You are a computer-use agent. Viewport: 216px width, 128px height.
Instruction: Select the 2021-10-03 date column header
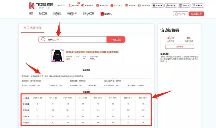click(98, 98)
